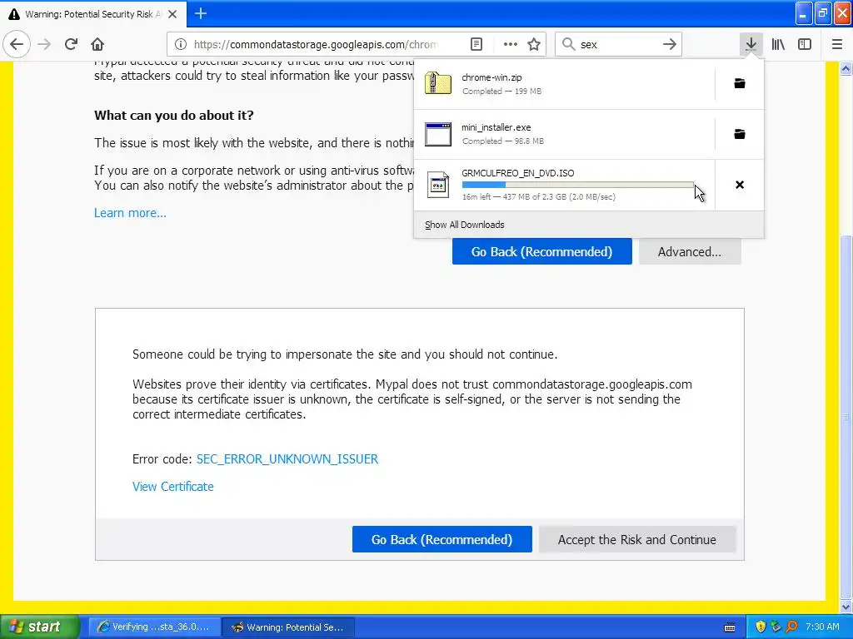Accept the Risk and Continue
This screenshot has width=853, height=639.
click(x=637, y=539)
